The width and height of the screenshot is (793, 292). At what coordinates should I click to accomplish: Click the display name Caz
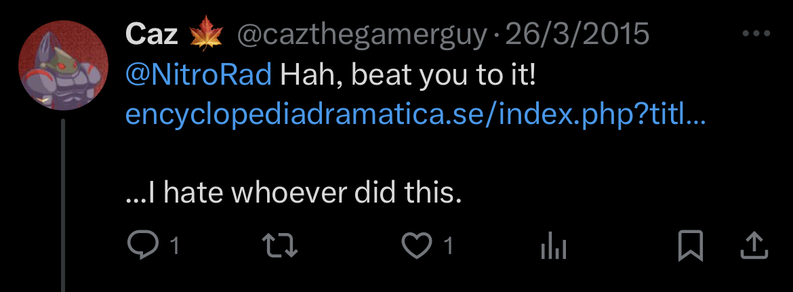[151, 35]
